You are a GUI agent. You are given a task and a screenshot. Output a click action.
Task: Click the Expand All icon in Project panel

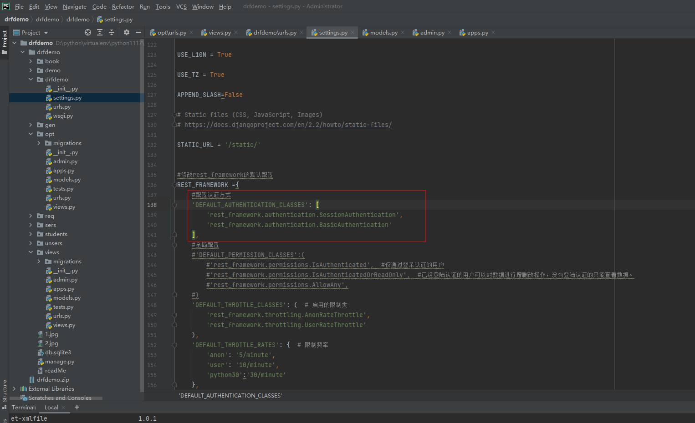pyautogui.click(x=100, y=32)
